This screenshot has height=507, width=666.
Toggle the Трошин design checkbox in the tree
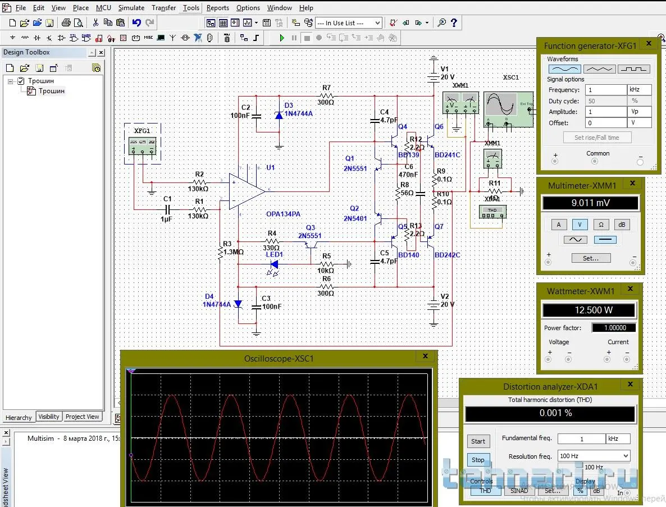21,81
